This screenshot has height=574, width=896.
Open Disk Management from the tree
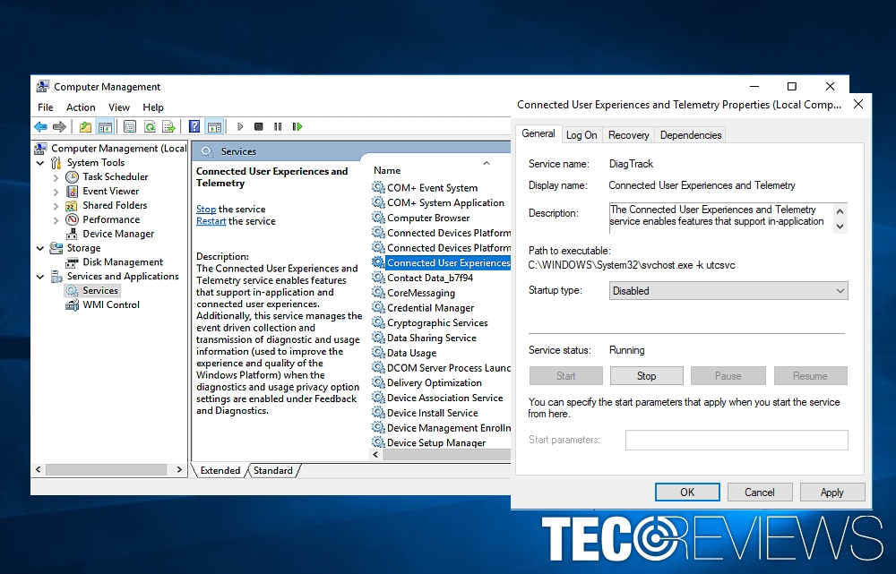(x=123, y=262)
